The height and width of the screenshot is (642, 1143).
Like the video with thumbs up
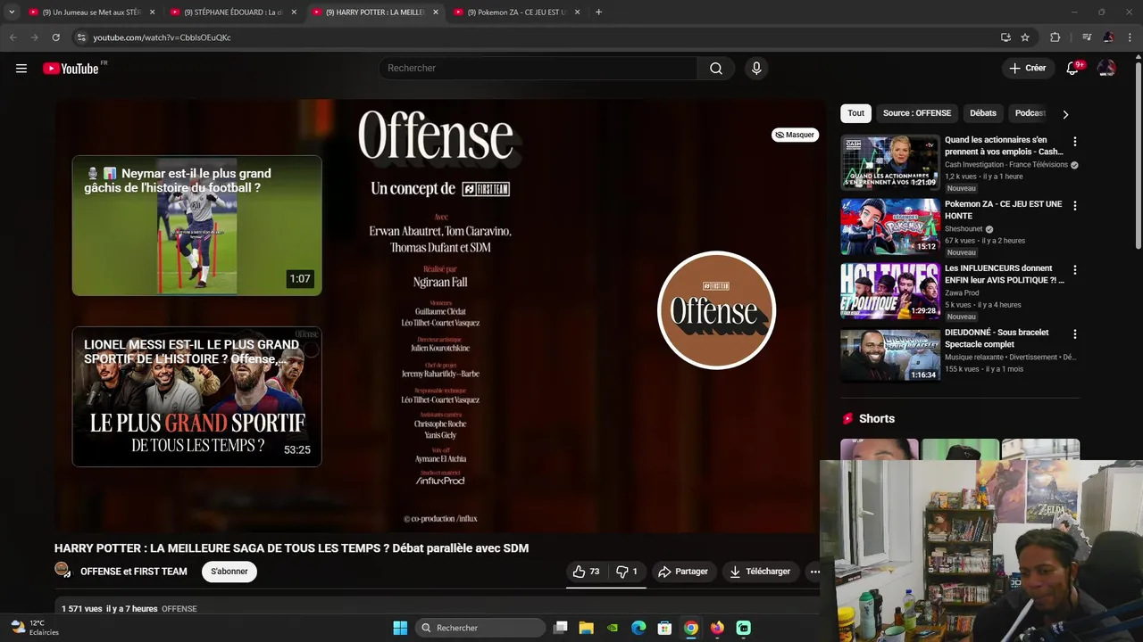coord(586,572)
